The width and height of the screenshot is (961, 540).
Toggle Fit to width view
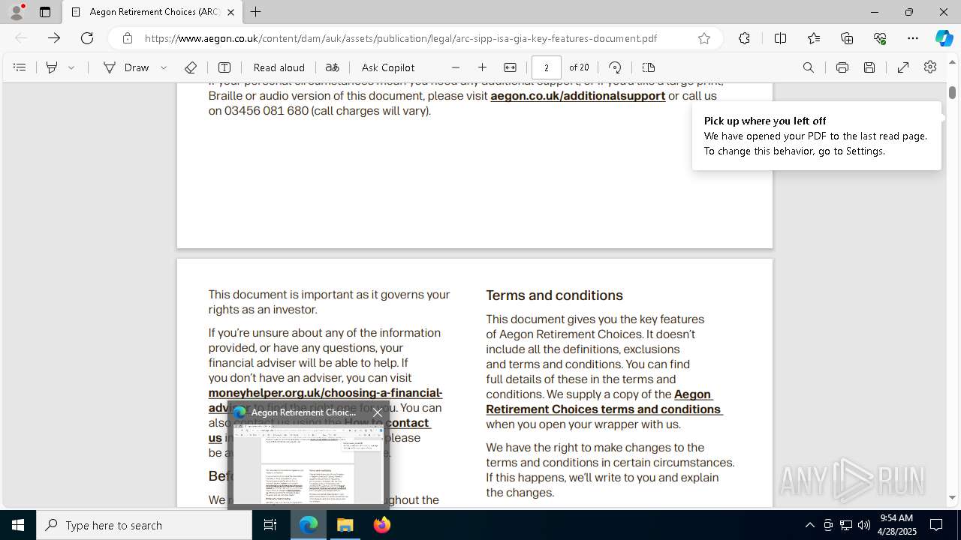511,67
